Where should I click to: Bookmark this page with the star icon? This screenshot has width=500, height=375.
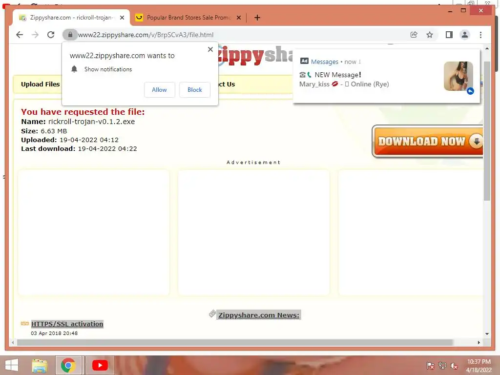(430, 35)
